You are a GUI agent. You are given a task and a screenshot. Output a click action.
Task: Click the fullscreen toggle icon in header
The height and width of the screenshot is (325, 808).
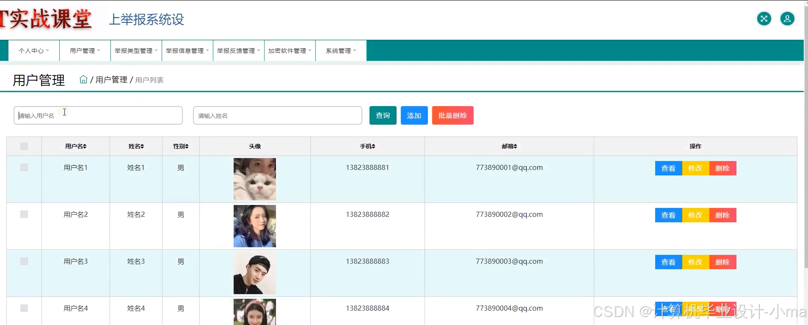coord(764,19)
